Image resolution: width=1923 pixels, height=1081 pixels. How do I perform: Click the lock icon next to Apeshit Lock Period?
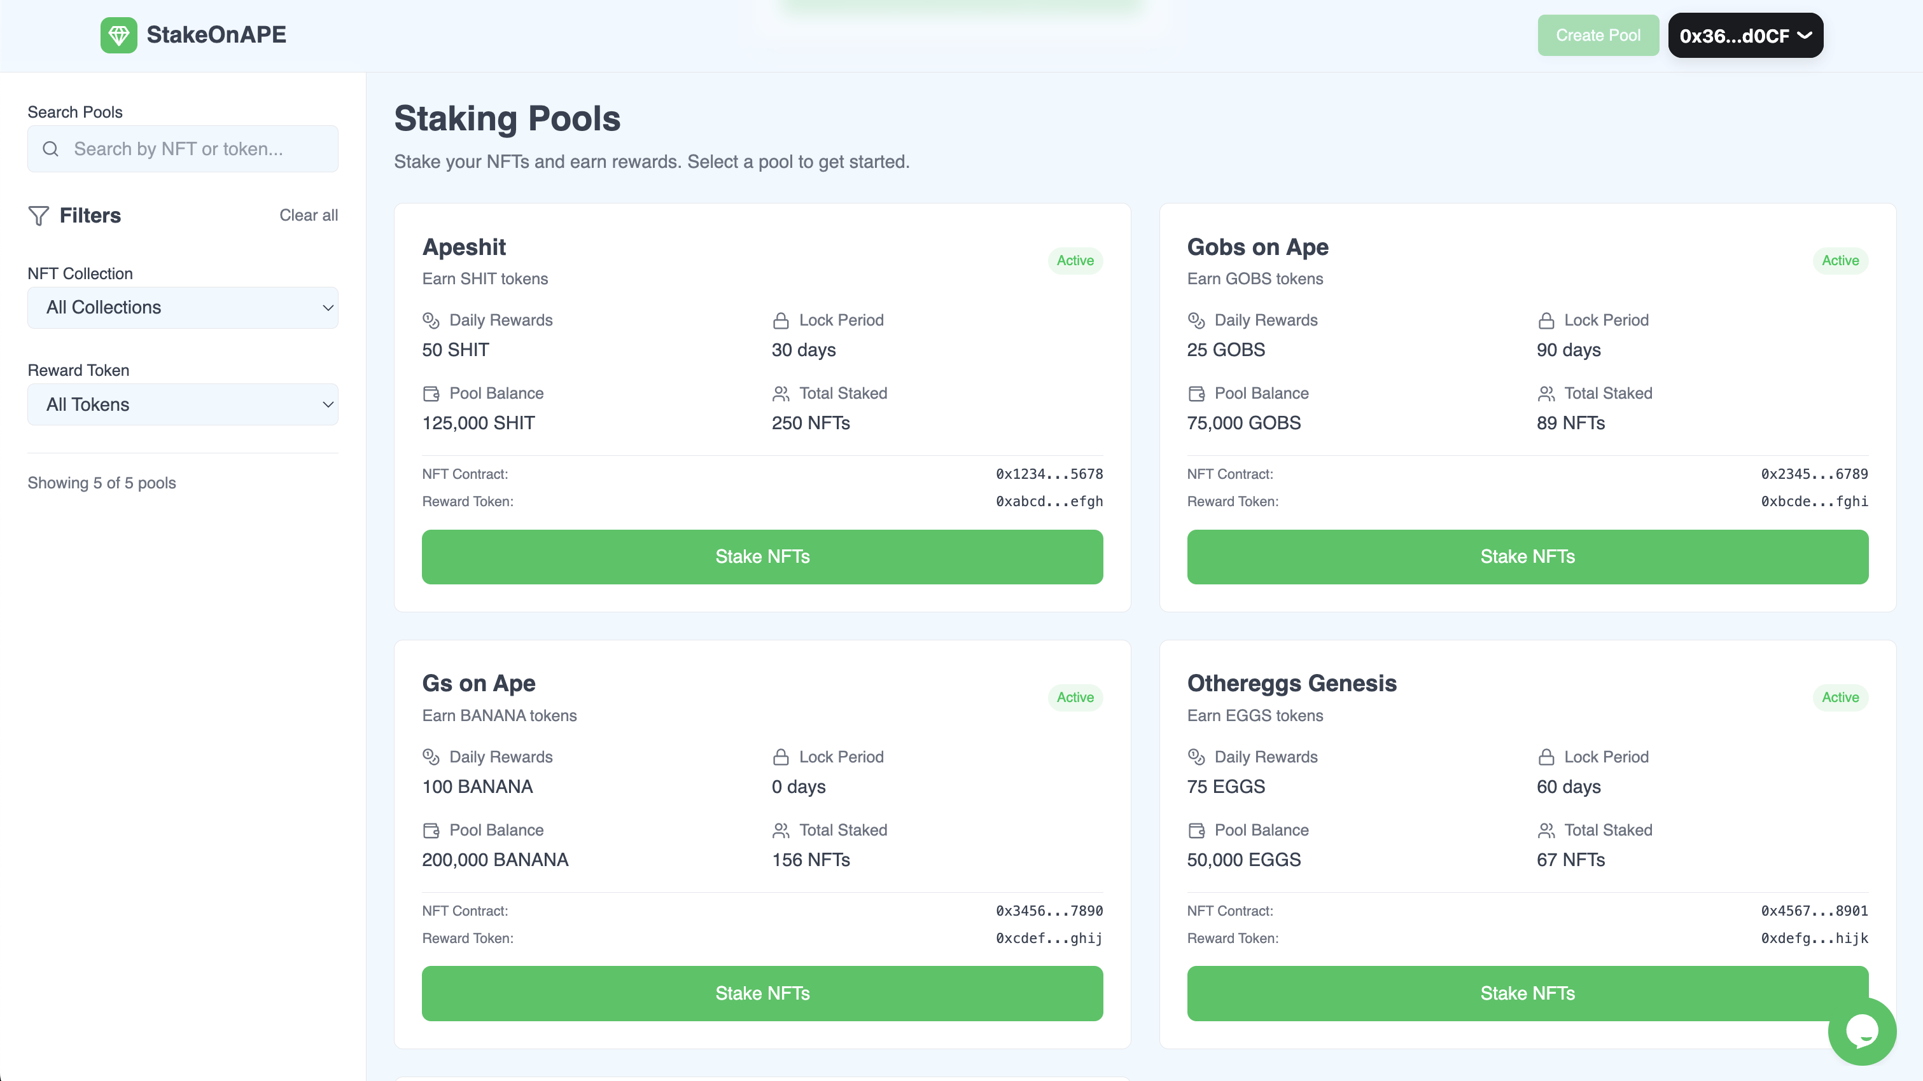[780, 320]
